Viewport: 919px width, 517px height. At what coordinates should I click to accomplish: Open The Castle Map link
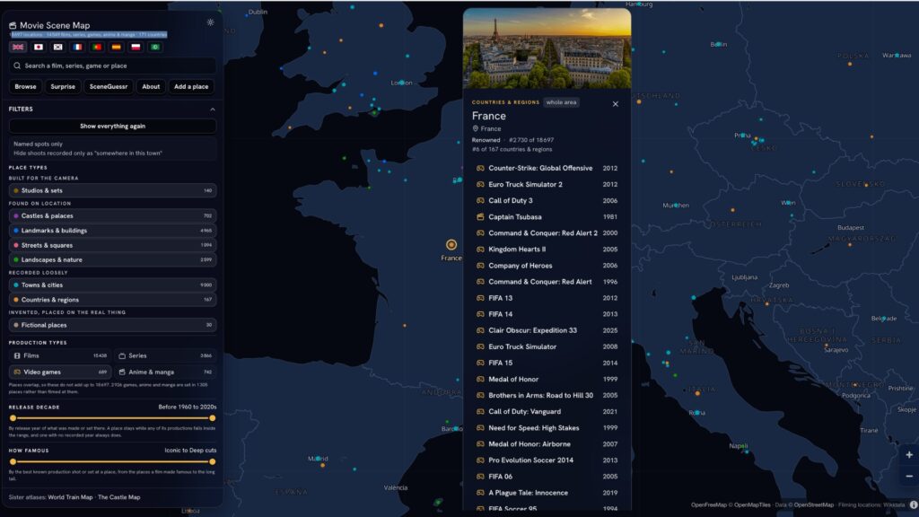[x=119, y=497]
